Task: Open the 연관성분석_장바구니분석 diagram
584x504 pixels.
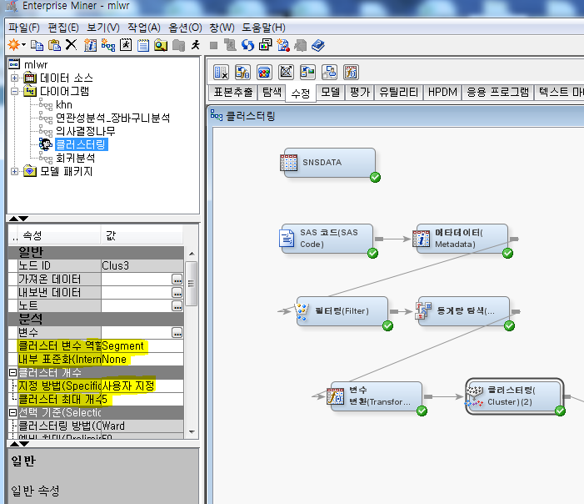Action: click(x=112, y=118)
